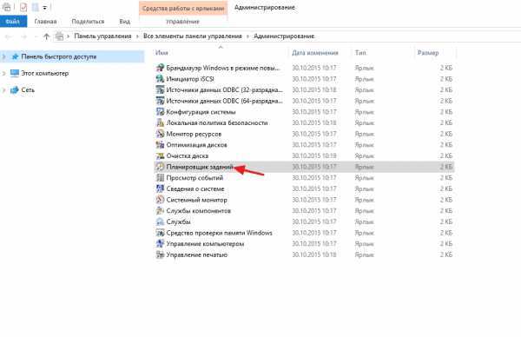Select the Монитор ресурсов icon
Screen dimensions: 521x337
(160, 134)
